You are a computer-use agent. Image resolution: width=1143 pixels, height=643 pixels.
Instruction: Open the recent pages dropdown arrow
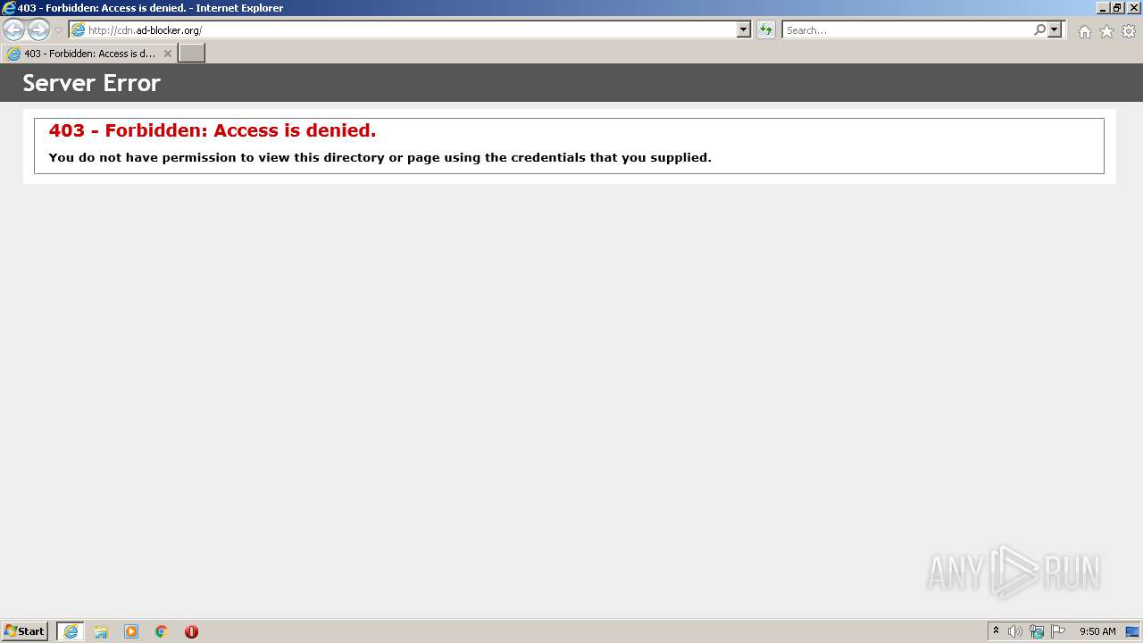pyautogui.click(x=58, y=30)
